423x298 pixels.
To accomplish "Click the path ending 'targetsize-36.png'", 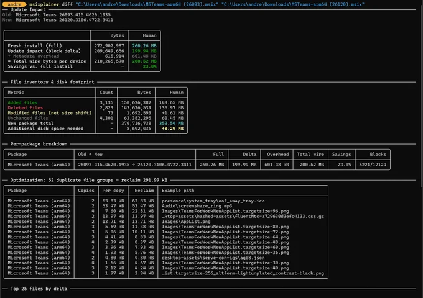I will 225,253.
